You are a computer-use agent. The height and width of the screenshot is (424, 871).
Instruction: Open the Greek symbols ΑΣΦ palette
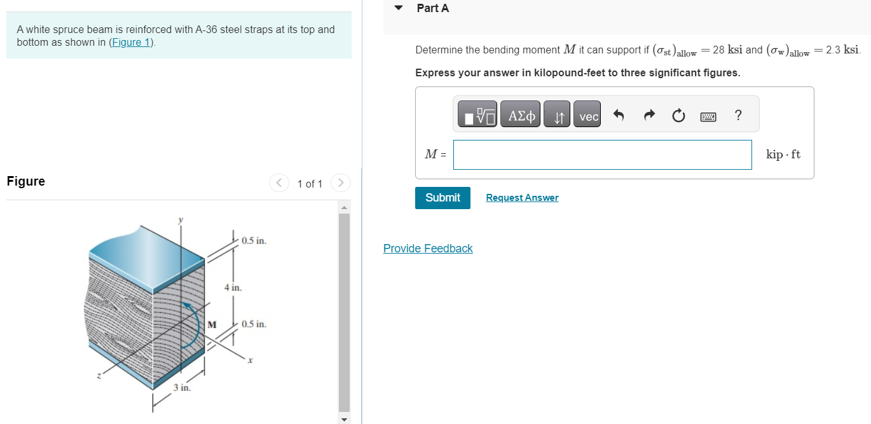[520, 114]
